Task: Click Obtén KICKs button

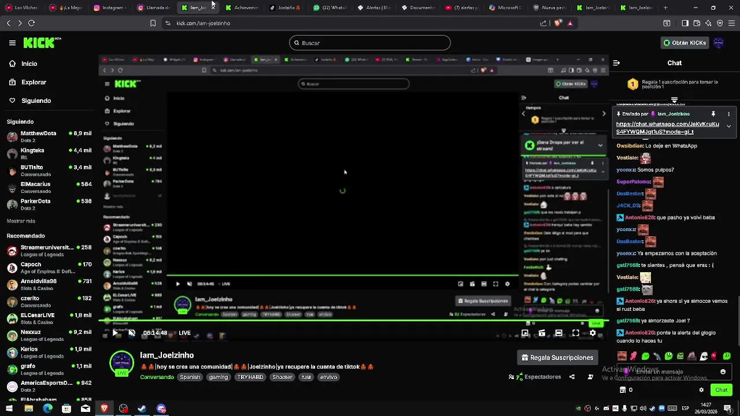Action: point(686,43)
